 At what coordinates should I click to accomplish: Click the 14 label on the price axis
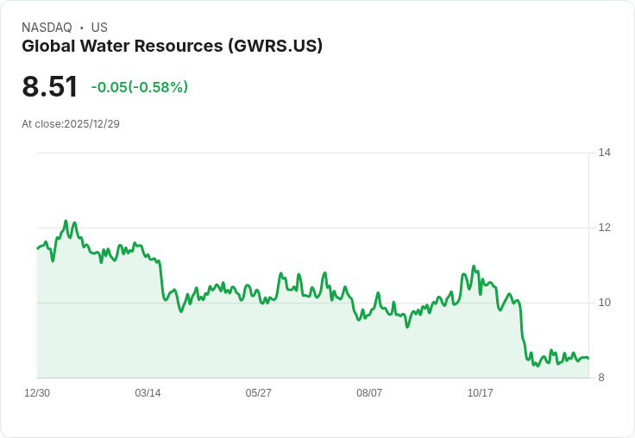604,153
